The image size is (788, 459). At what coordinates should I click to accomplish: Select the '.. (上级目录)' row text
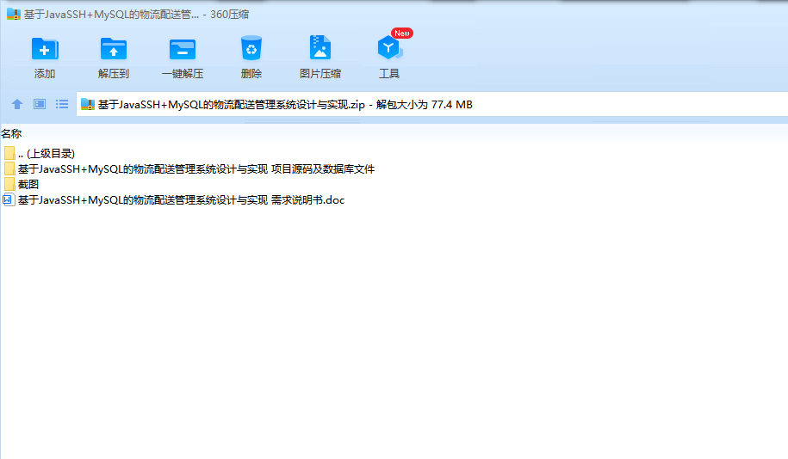[47, 154]
